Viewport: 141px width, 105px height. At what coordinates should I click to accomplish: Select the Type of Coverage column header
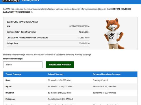[13, 74]
